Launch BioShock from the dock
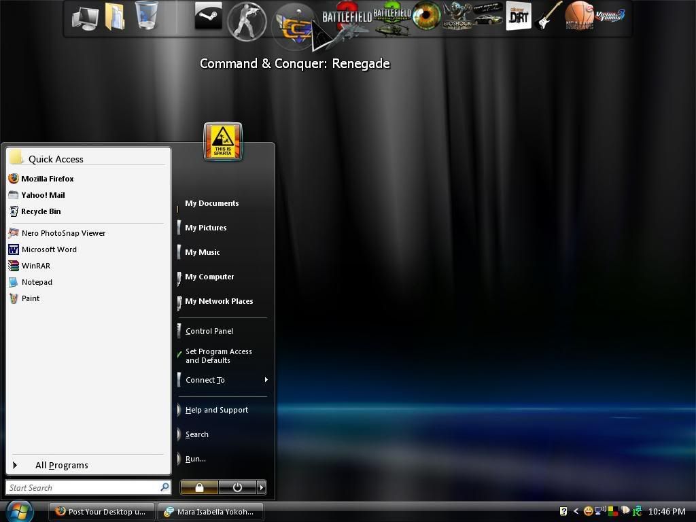The image size is (696, 522). pos(457,16)
